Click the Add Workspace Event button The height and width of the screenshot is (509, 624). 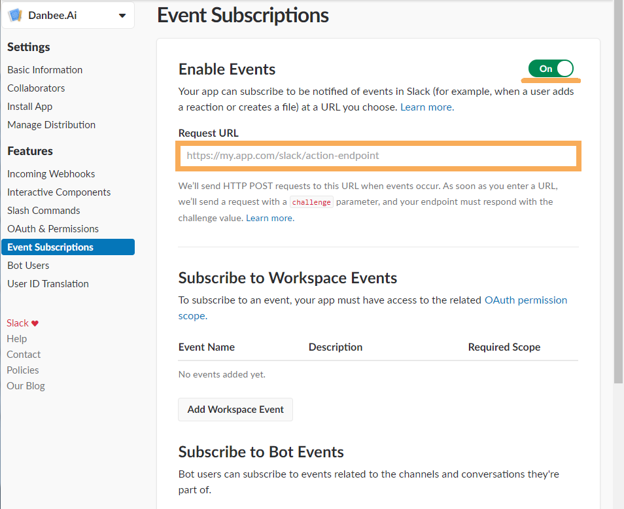pyautogui.click(x=235, y=410)
